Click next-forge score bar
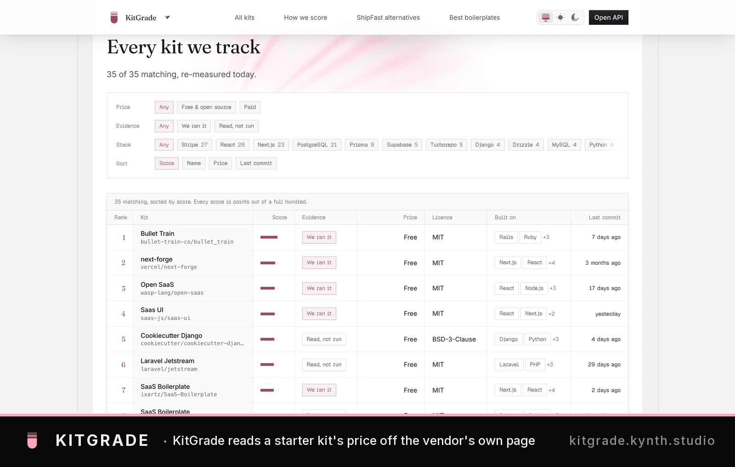Image resolution: width=735 pixels, height=467 pixels. coord(270,263)
